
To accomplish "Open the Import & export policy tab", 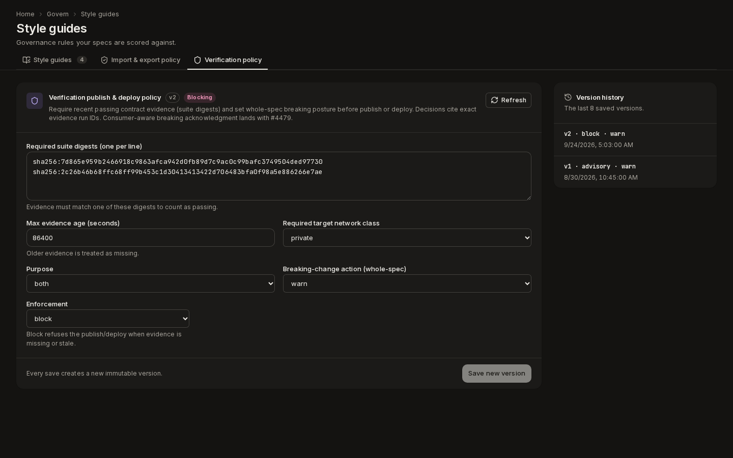I will [x=140, y=60].
